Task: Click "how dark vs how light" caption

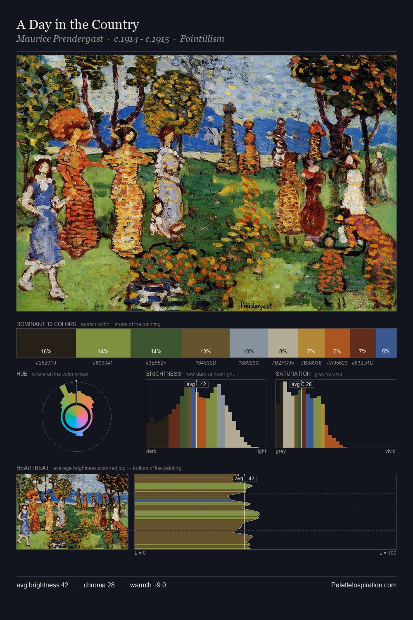Action: [210, 374]
